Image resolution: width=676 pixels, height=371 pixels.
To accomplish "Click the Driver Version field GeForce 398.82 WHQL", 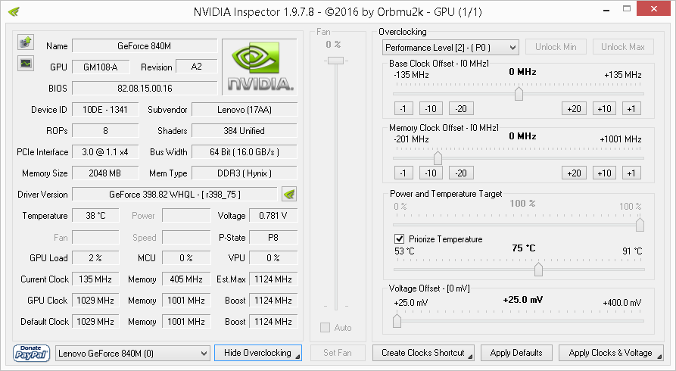I will 175,194.
